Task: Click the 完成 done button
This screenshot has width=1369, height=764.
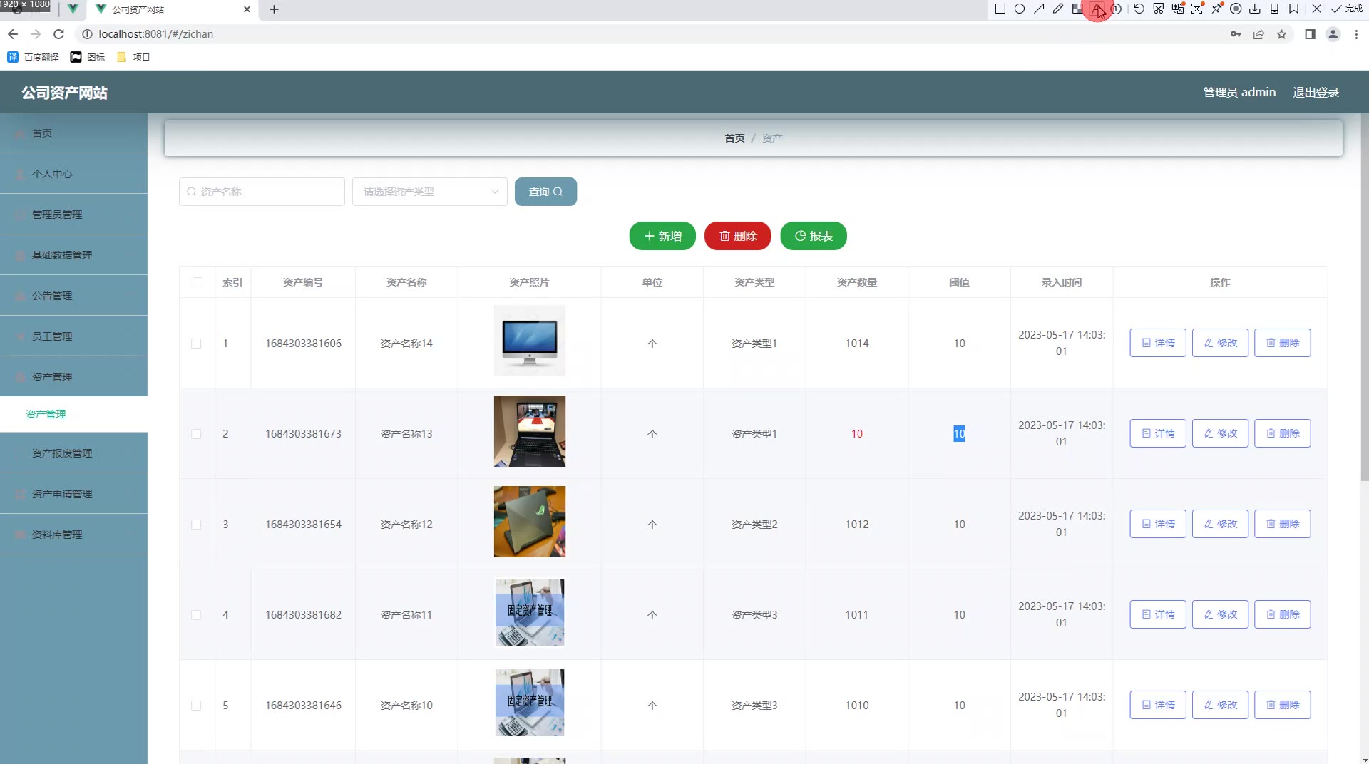Action: coord(1346,9)
